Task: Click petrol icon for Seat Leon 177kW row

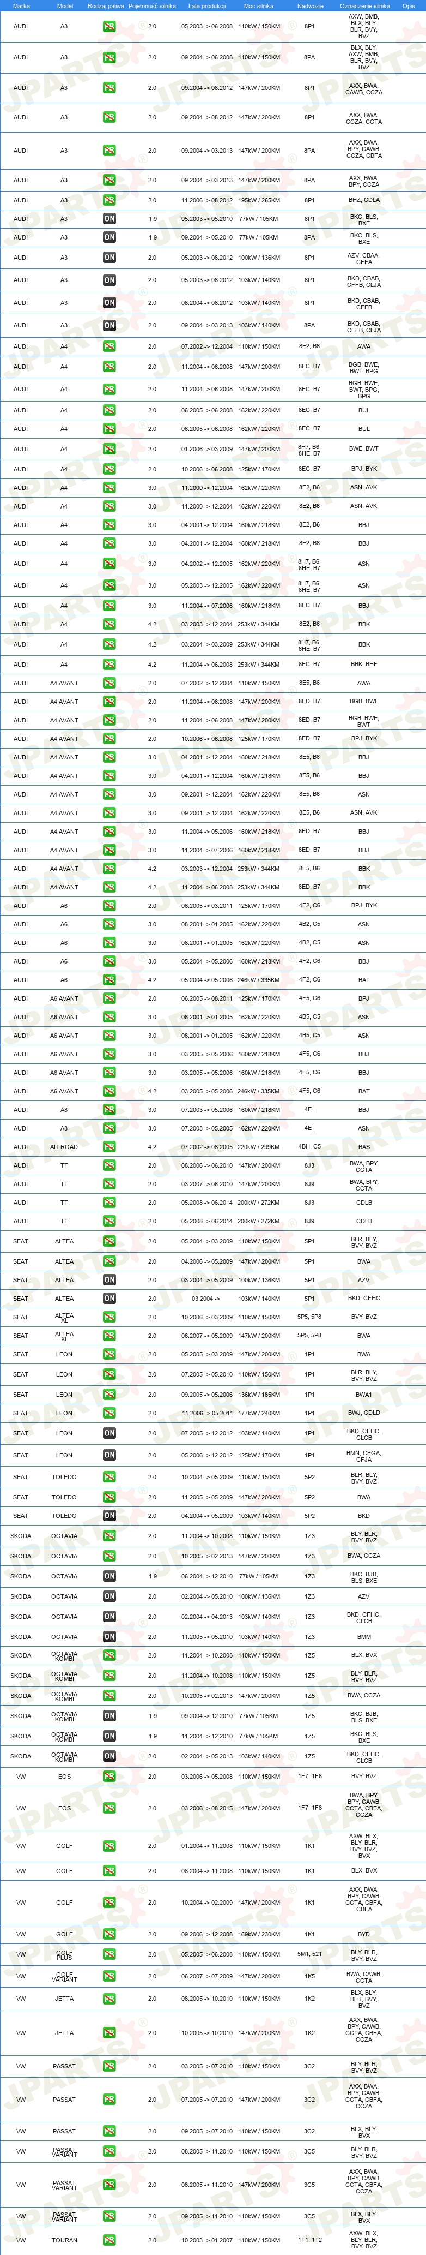Action: pos(109,1413)
